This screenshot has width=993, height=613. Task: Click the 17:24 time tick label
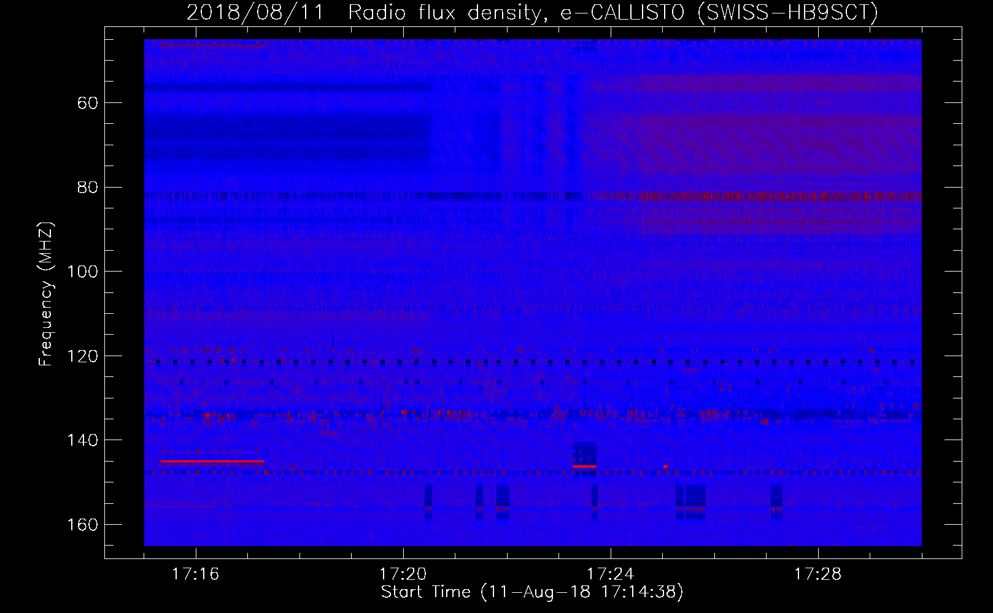click(611, 574)
